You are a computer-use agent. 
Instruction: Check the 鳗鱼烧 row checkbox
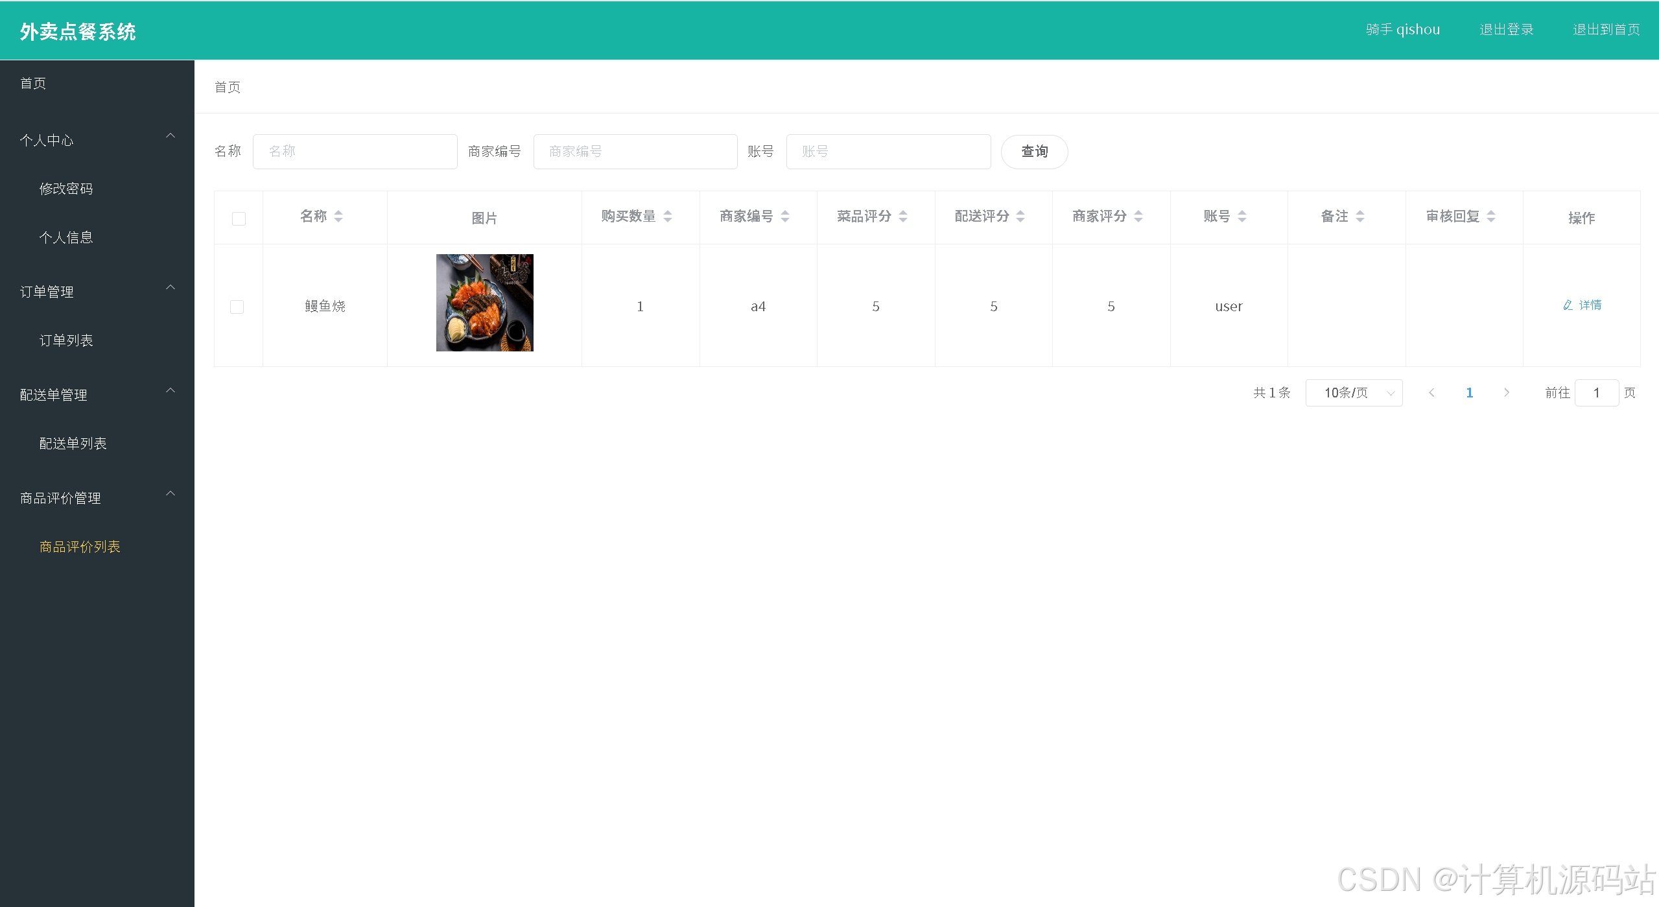[x=237, y=307]
